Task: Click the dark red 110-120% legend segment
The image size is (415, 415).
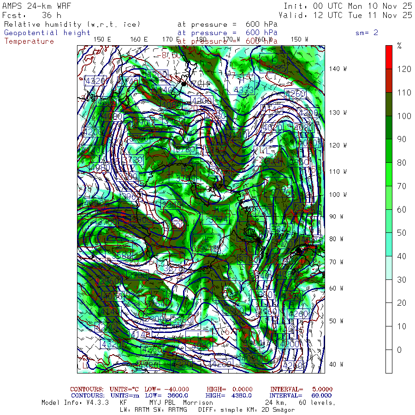Action: tap(389, 81)
